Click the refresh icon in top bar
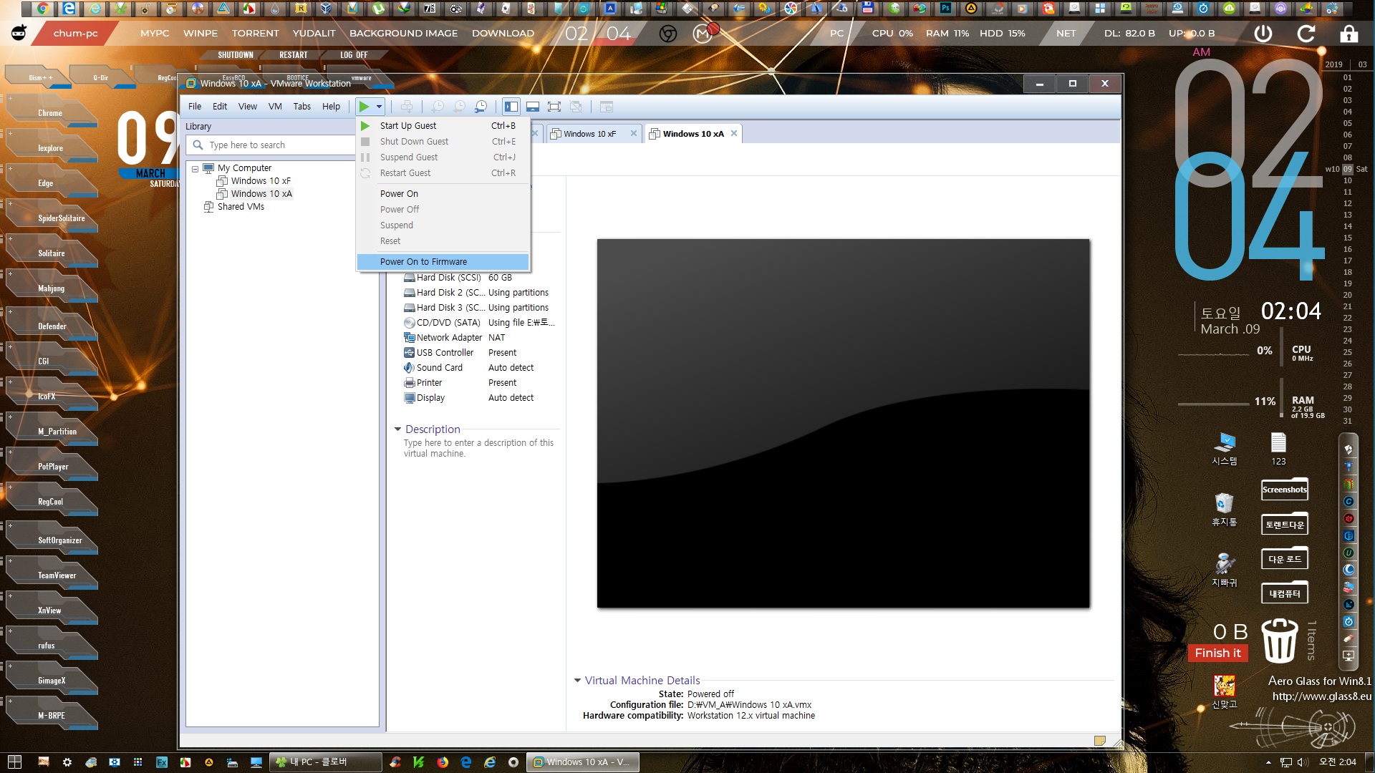 pyautogui.click(x=1306, y=34)
